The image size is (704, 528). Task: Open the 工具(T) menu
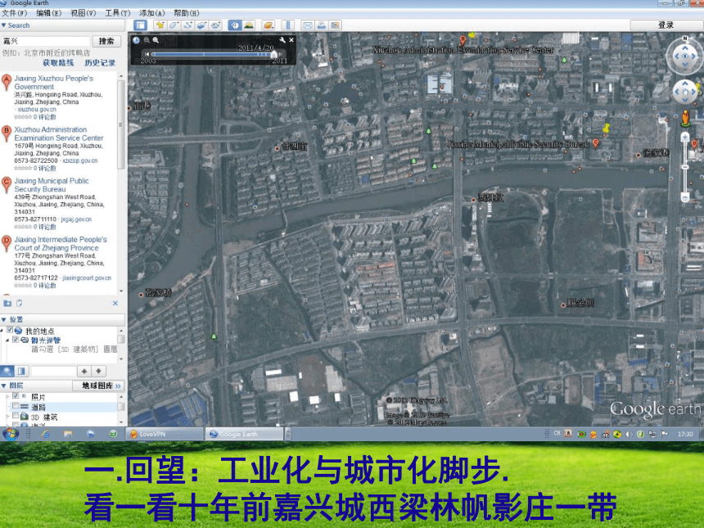point(117,13)
